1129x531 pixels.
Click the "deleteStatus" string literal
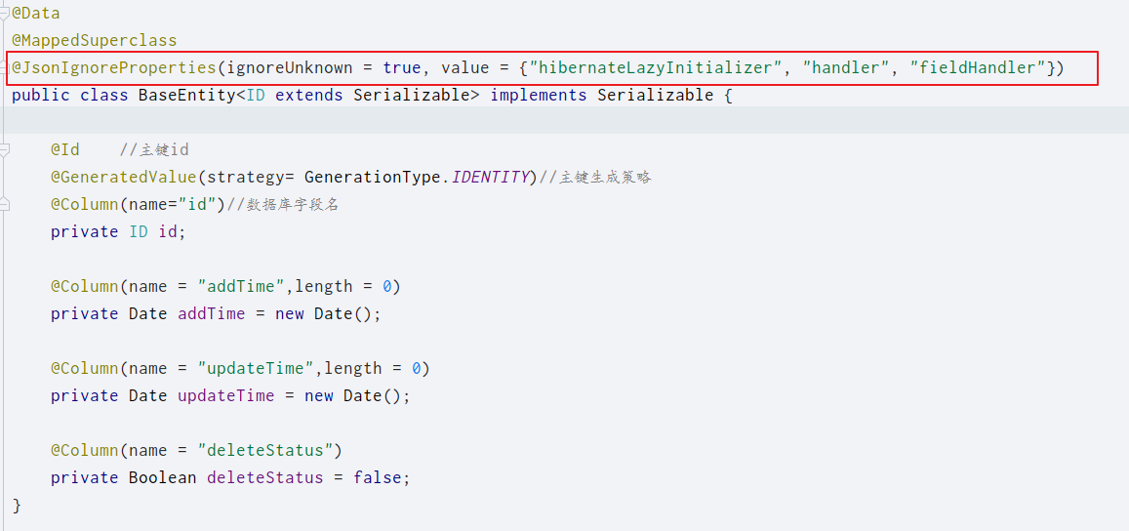[265, 451]
